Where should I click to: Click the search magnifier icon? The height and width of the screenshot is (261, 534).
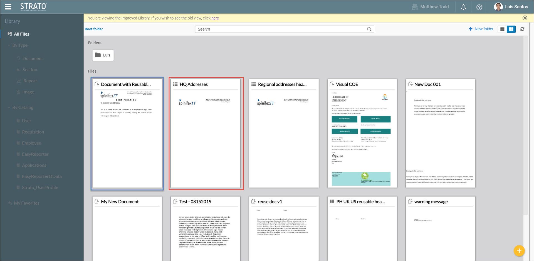pos(369,29)
